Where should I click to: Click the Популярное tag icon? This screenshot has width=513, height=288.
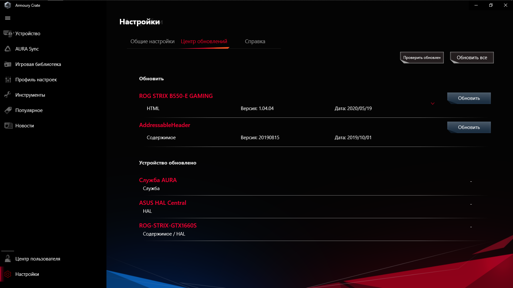pyautogui.click(x=8, y=110)
